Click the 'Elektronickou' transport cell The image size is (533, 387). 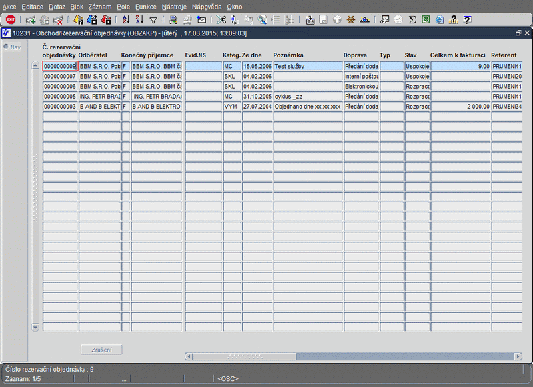(x=362, y=87)
